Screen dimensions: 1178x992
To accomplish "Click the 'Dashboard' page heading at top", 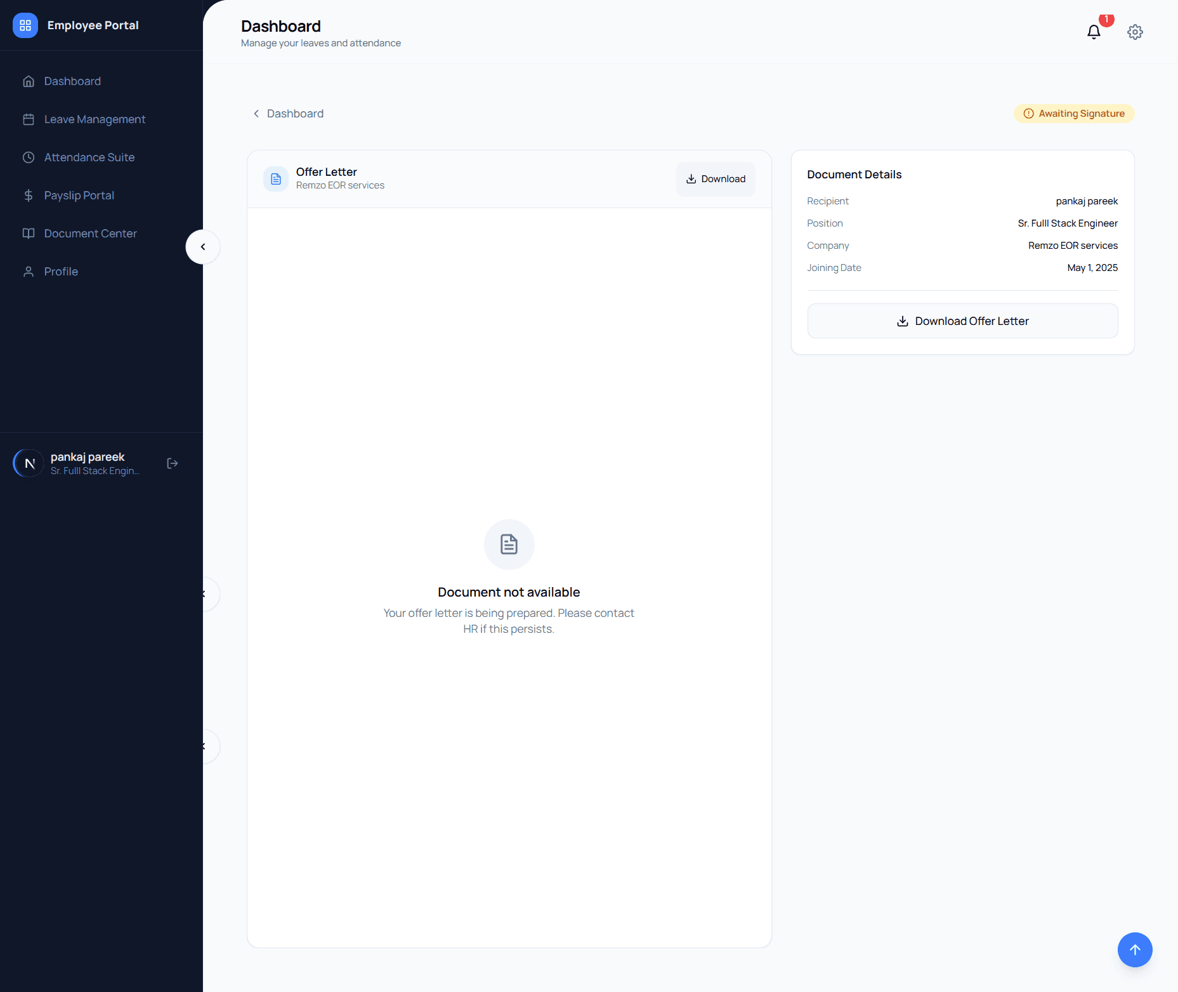I will click(x=281, y=26).
